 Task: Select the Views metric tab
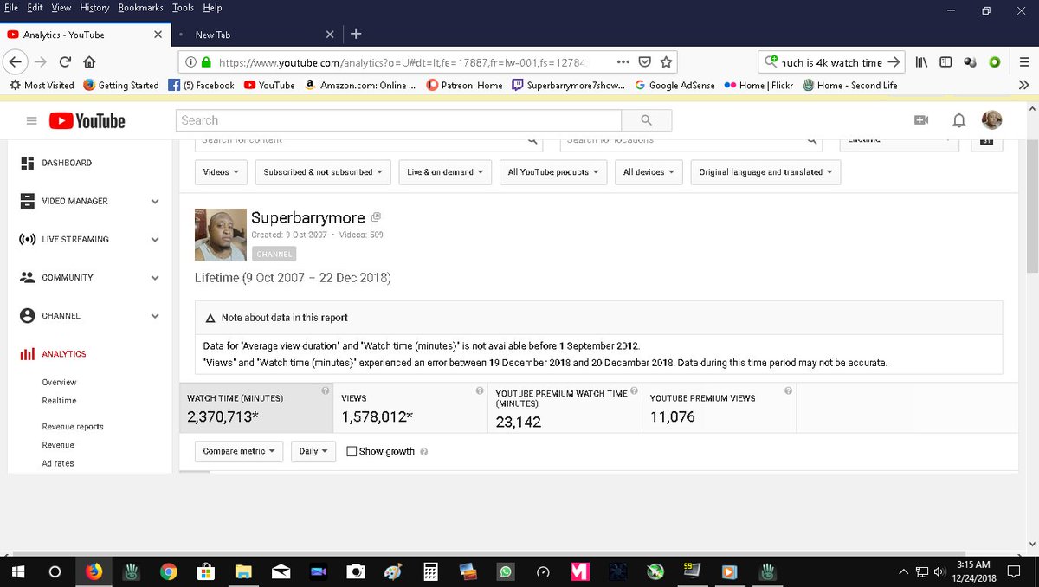410,408
